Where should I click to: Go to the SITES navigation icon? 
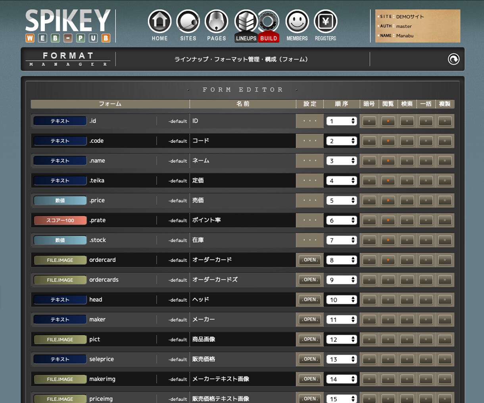[x=188, y=21]
